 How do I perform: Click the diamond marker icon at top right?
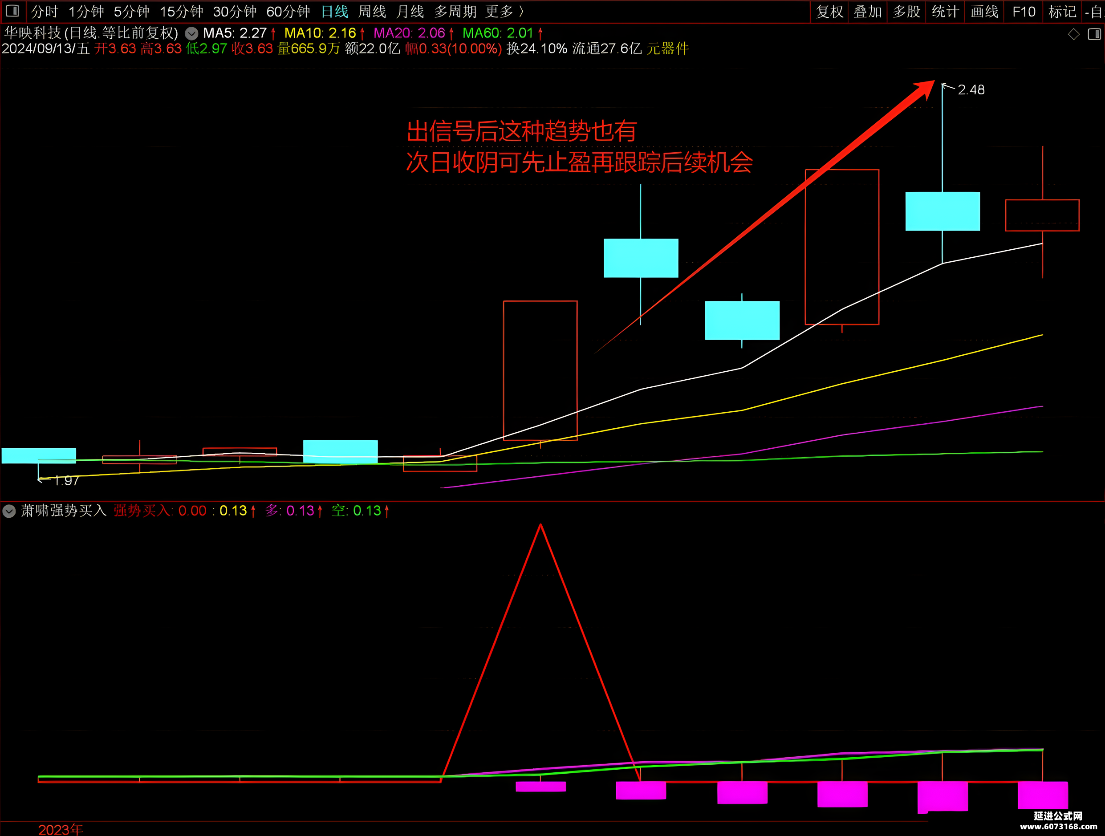[x=1073, y=34]
